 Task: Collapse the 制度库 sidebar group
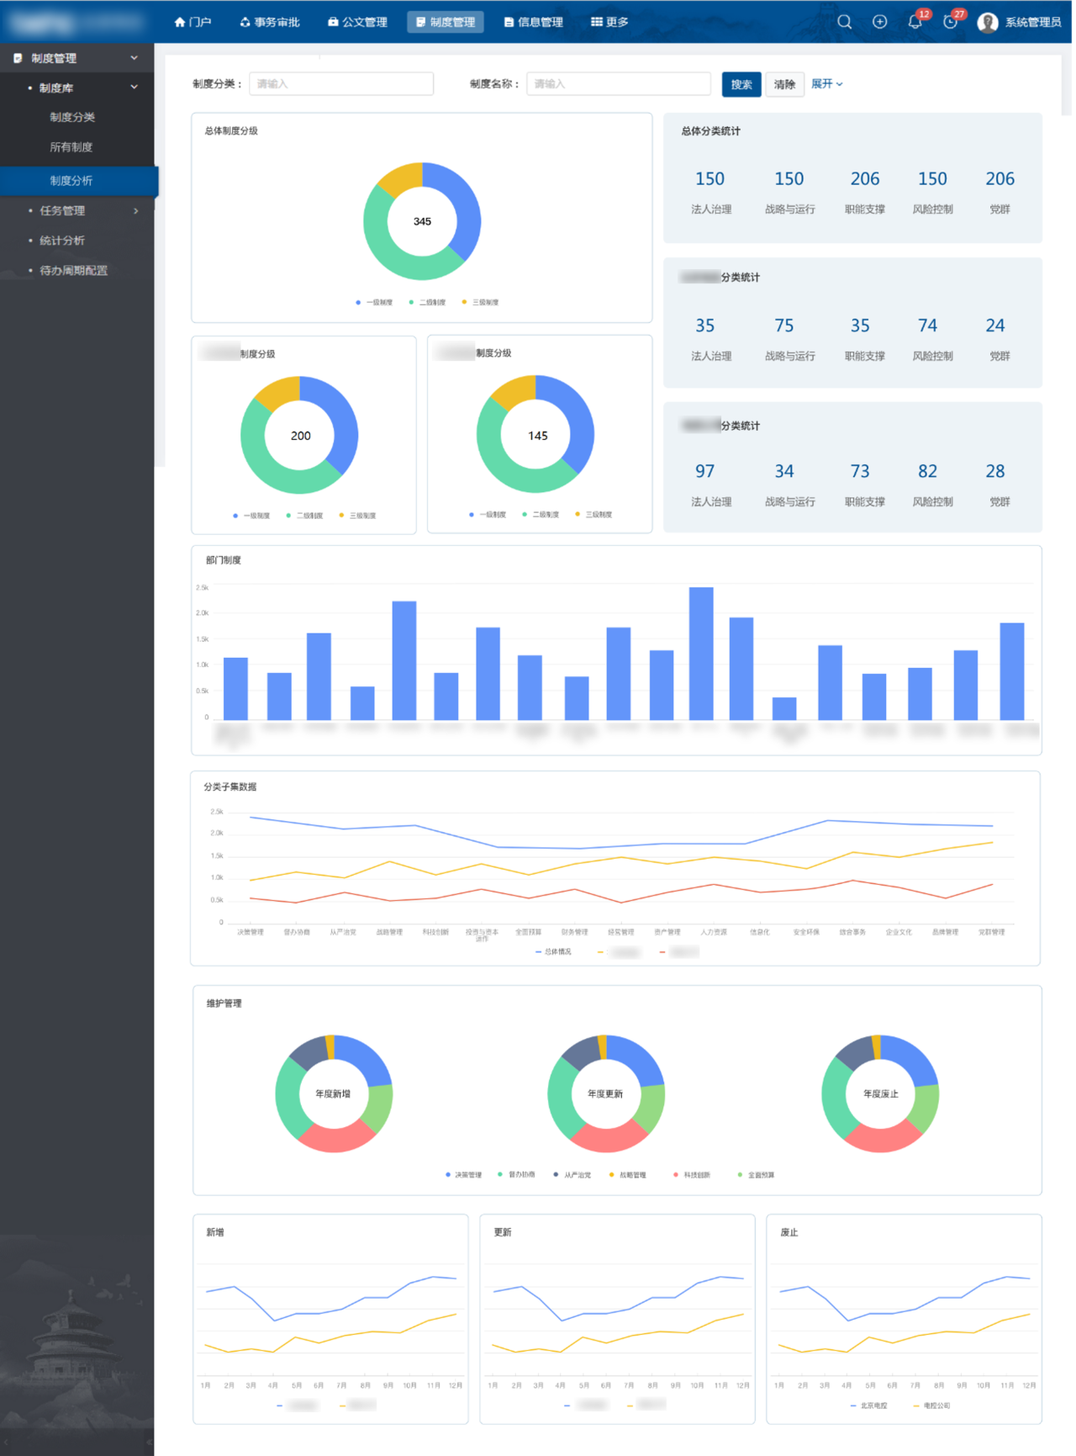click(134, 87)
